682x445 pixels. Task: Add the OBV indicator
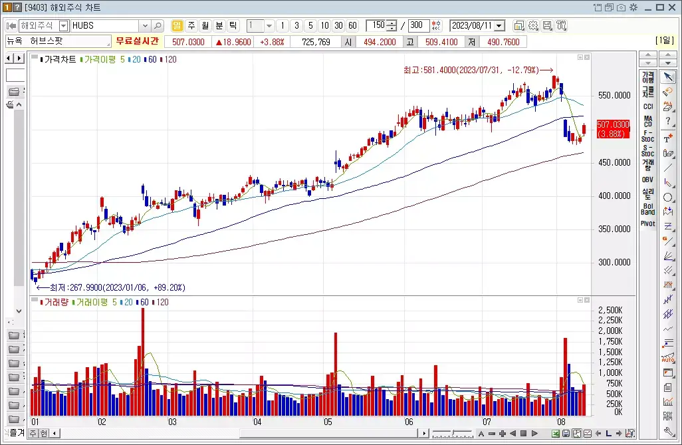[647, 180]
